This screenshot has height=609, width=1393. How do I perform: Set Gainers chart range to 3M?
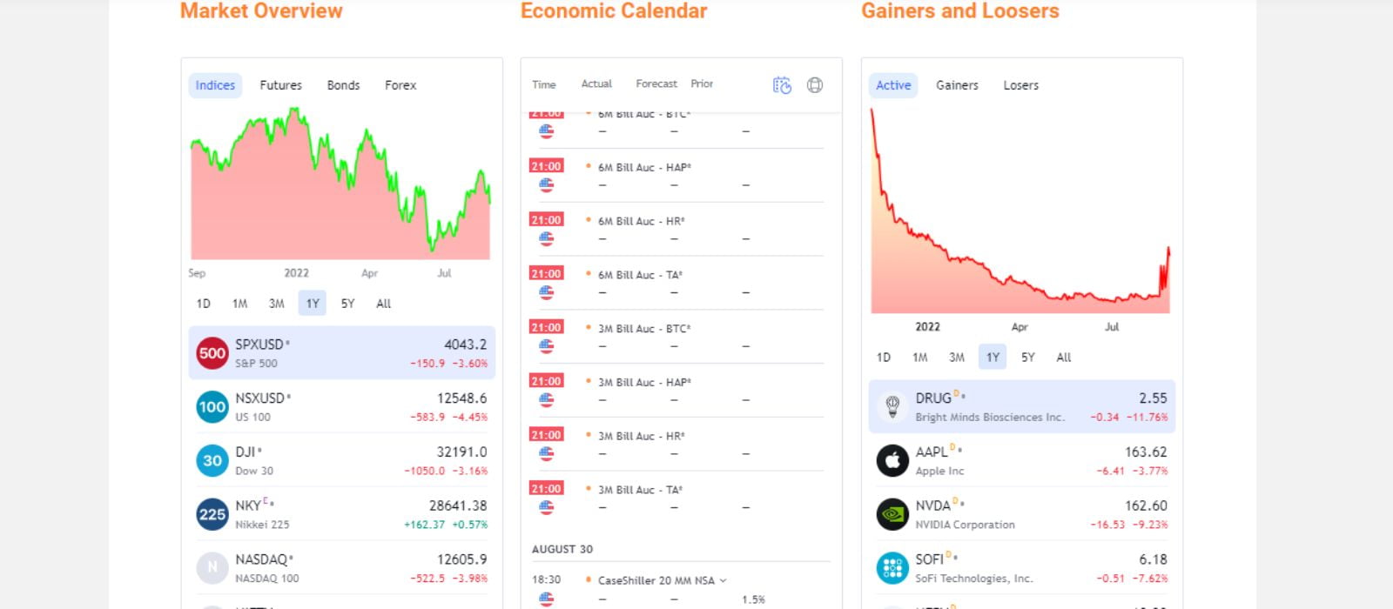click(x=956, y=358)
